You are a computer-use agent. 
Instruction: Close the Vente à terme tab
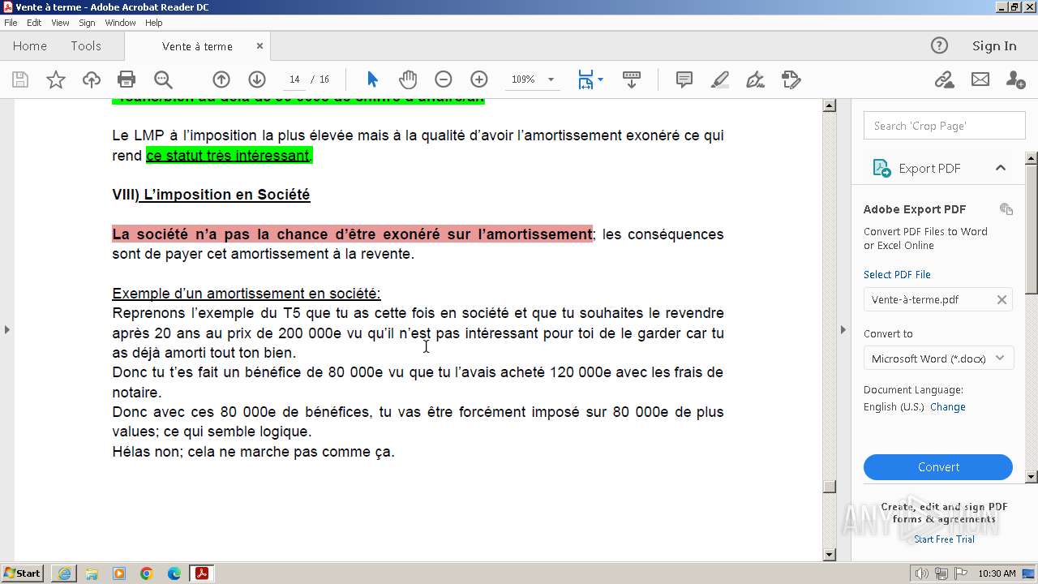click(259, 46)
